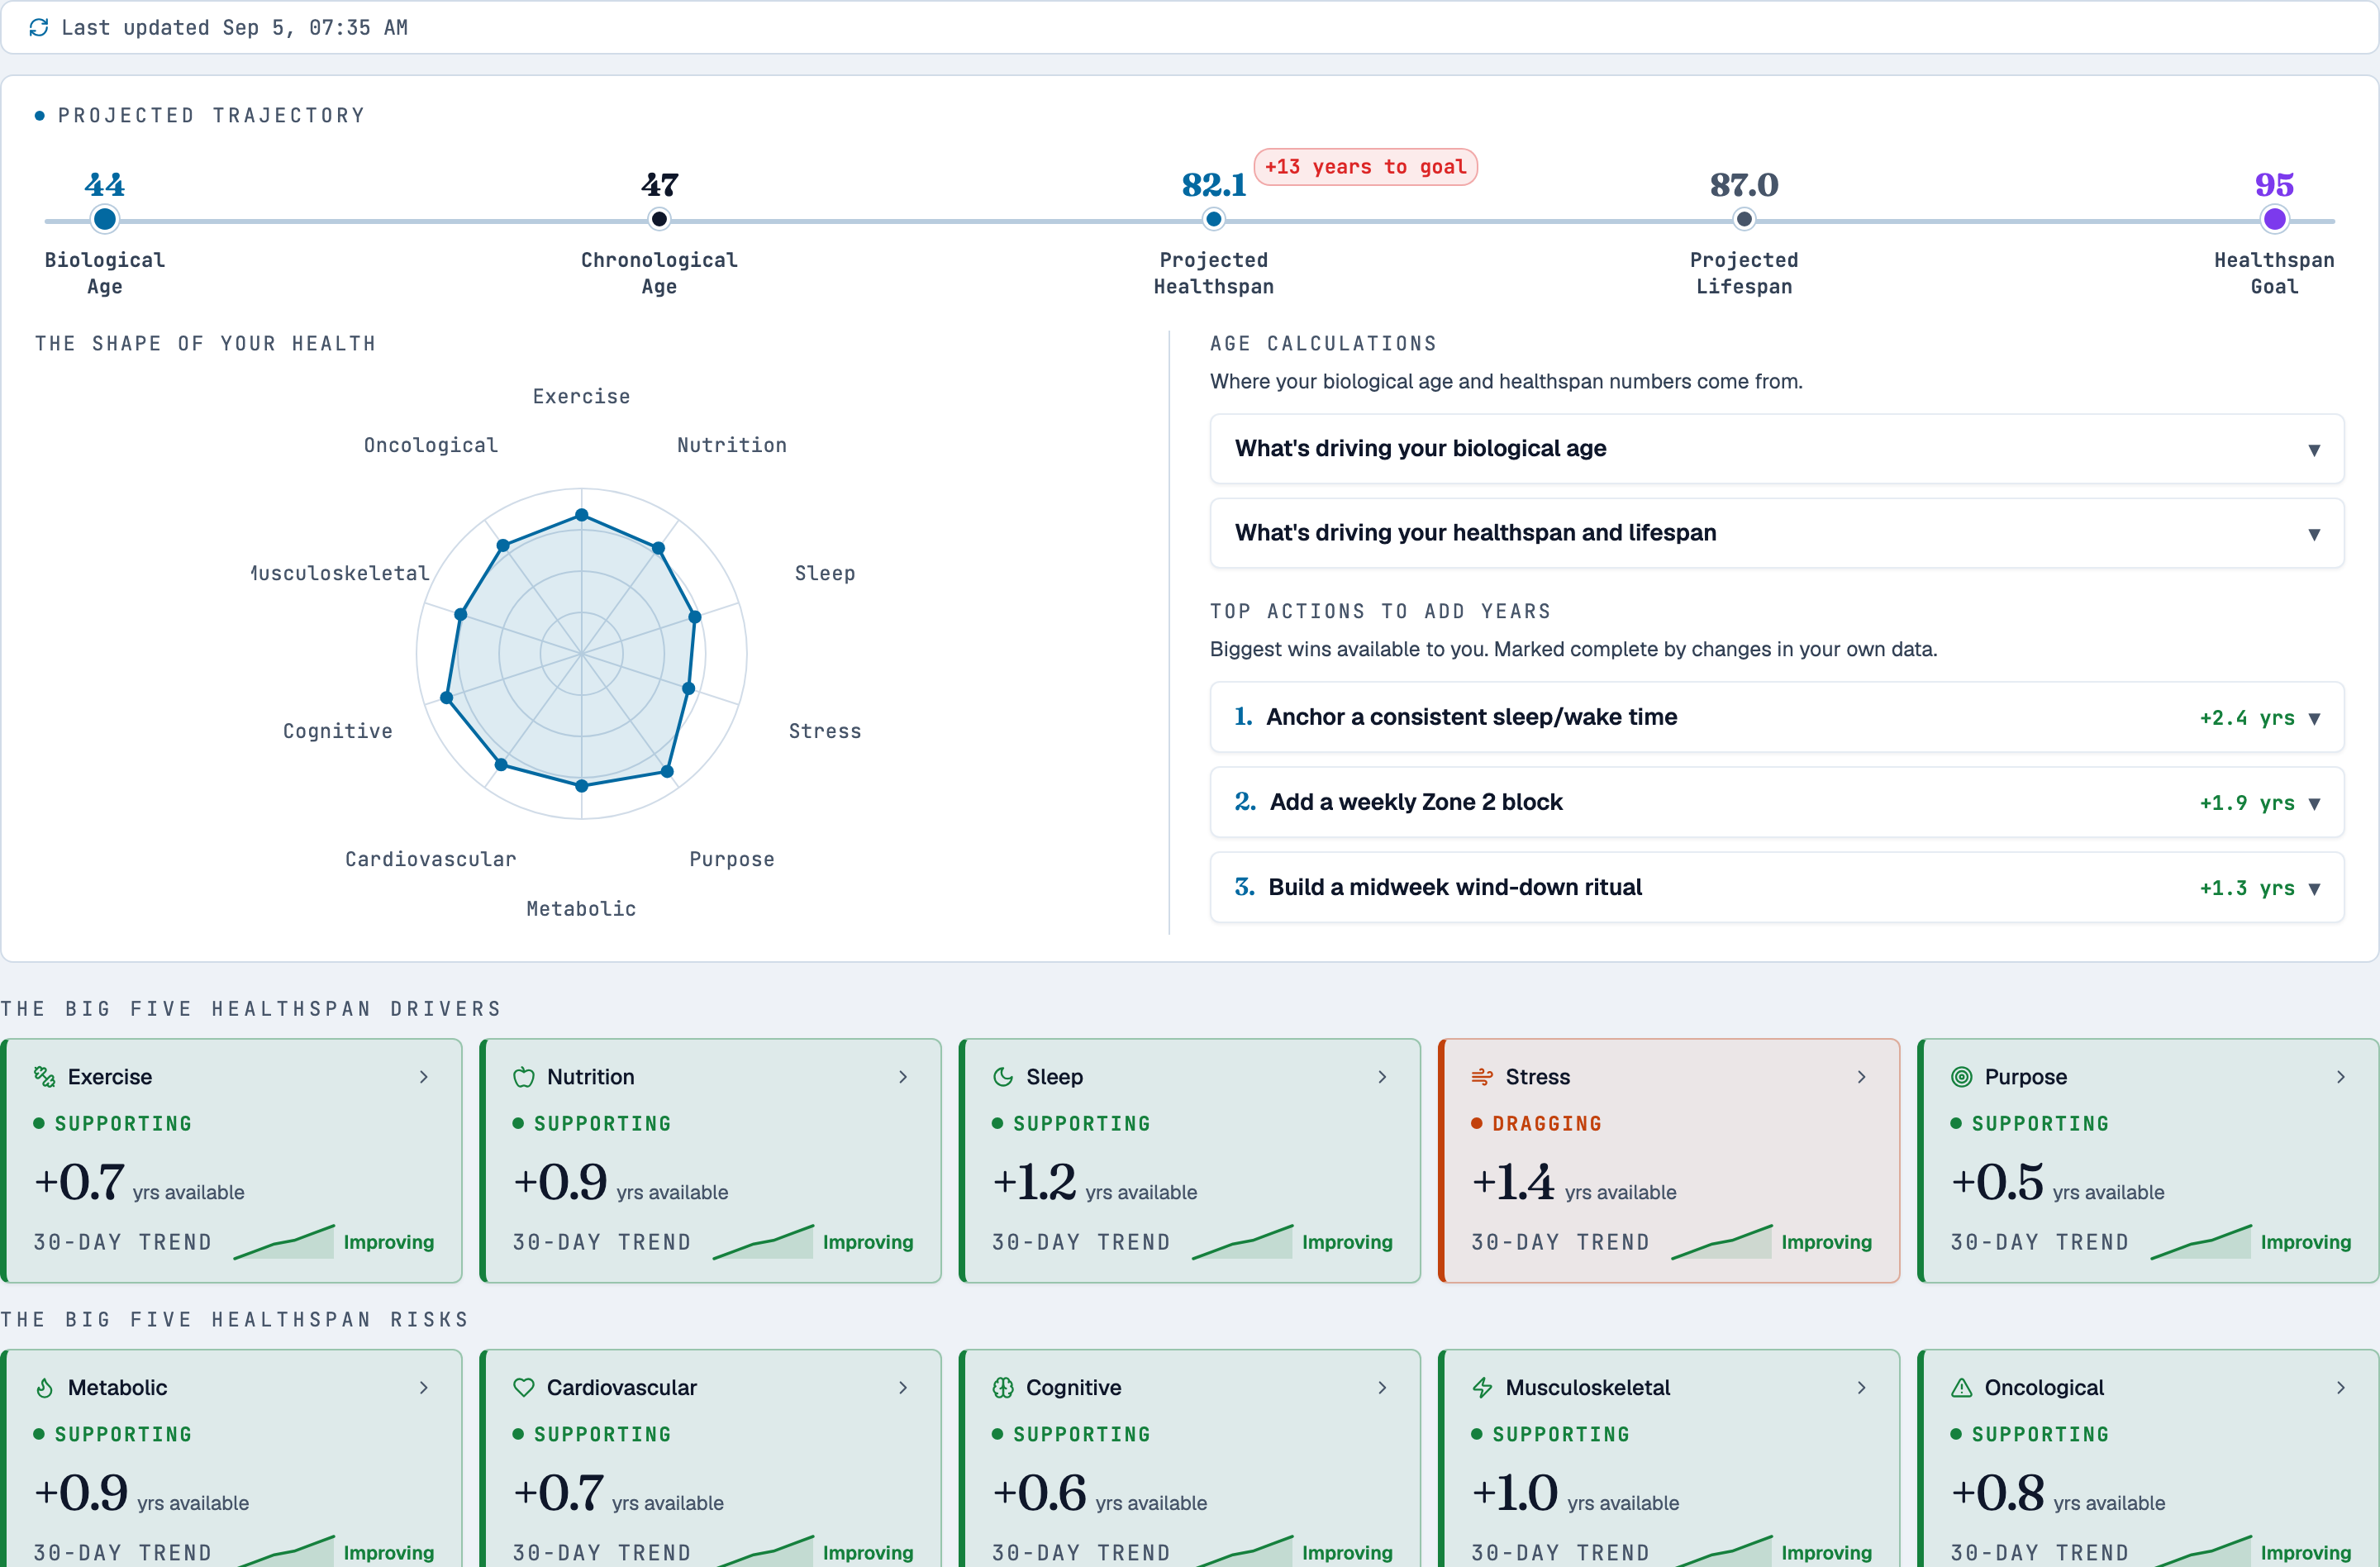This screenshot has height=1567, width=2380.
Task: Click the Nutrition label on radar chart
Action: pyautogui.click(x=731, y=445)
